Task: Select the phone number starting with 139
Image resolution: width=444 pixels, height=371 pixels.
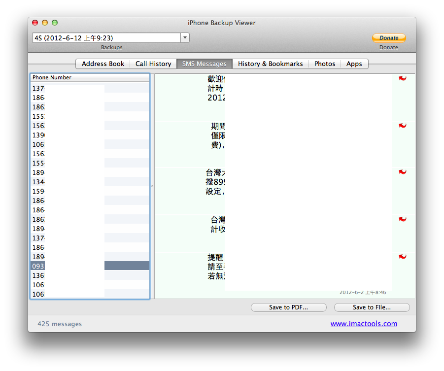Action: 90,135
